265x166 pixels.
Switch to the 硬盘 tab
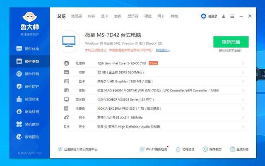(148, 16)
